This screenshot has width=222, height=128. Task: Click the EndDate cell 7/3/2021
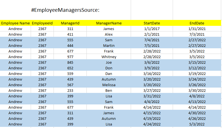point(197,34)
